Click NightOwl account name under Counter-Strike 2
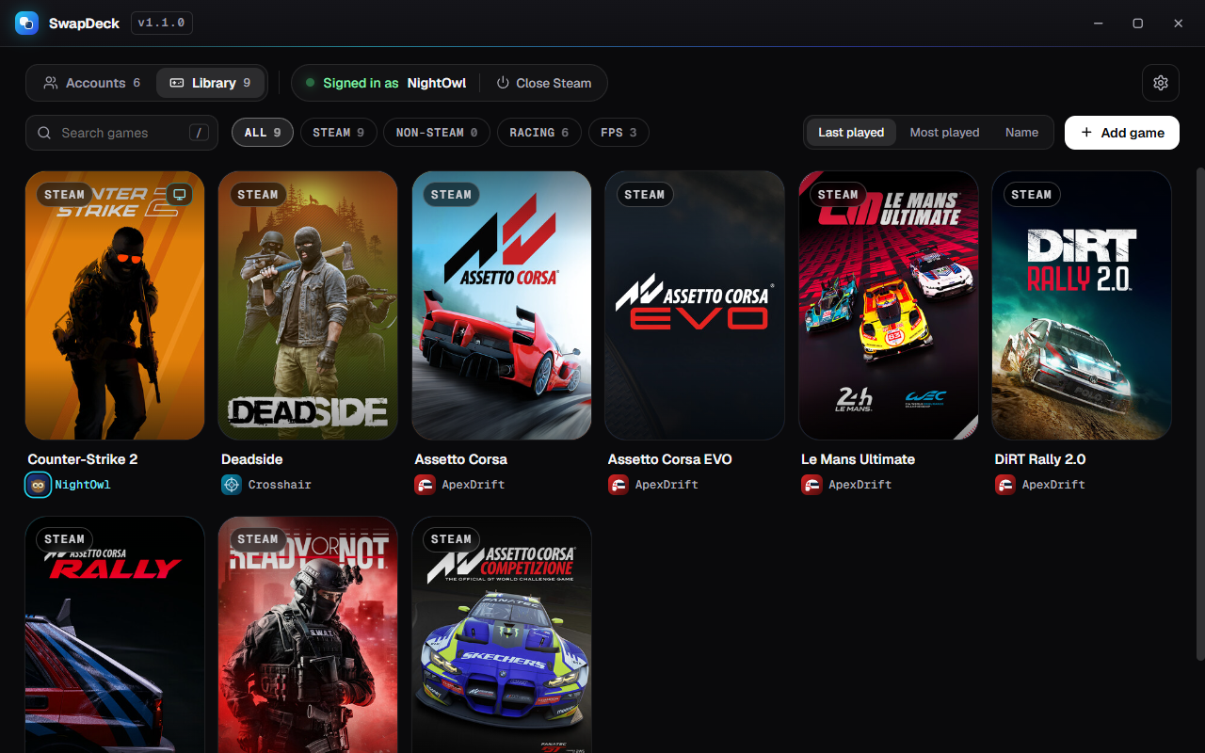The image size is (1205, 753). coord(83,485)
